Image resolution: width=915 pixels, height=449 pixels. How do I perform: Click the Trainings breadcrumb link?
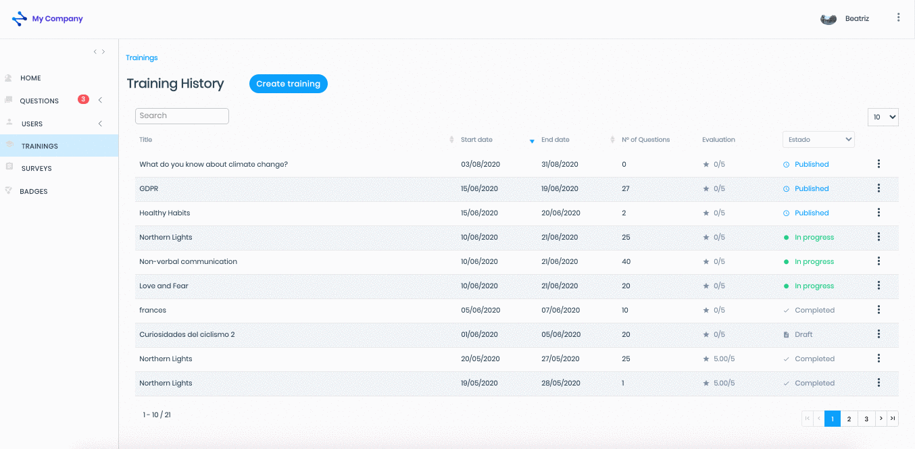coord(142,58)
